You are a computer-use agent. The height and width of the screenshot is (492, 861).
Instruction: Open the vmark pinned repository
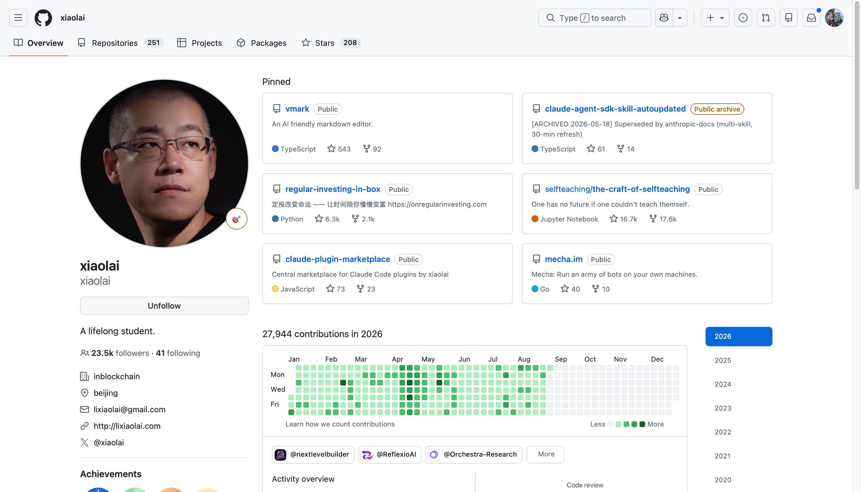[297, 109]
